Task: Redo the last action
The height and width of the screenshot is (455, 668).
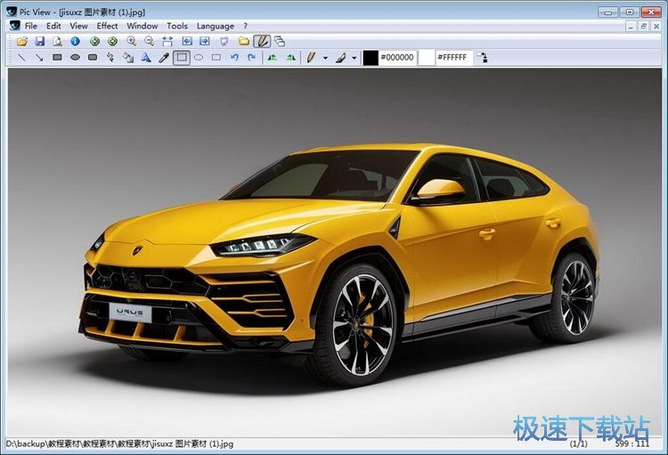Action: pyautogui.click(x=252, y=57)
